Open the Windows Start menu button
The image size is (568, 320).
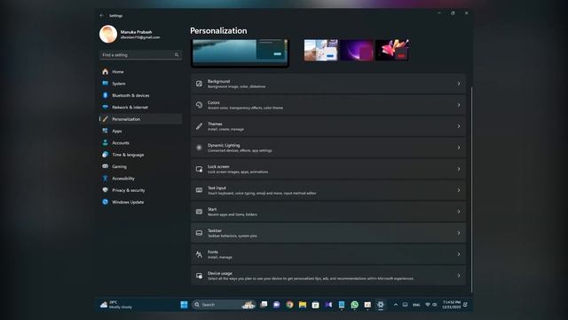(x=184, y=305)
